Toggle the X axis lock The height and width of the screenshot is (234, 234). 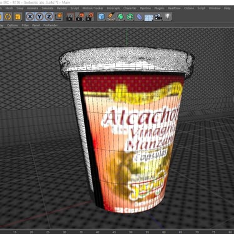point(30,17)
